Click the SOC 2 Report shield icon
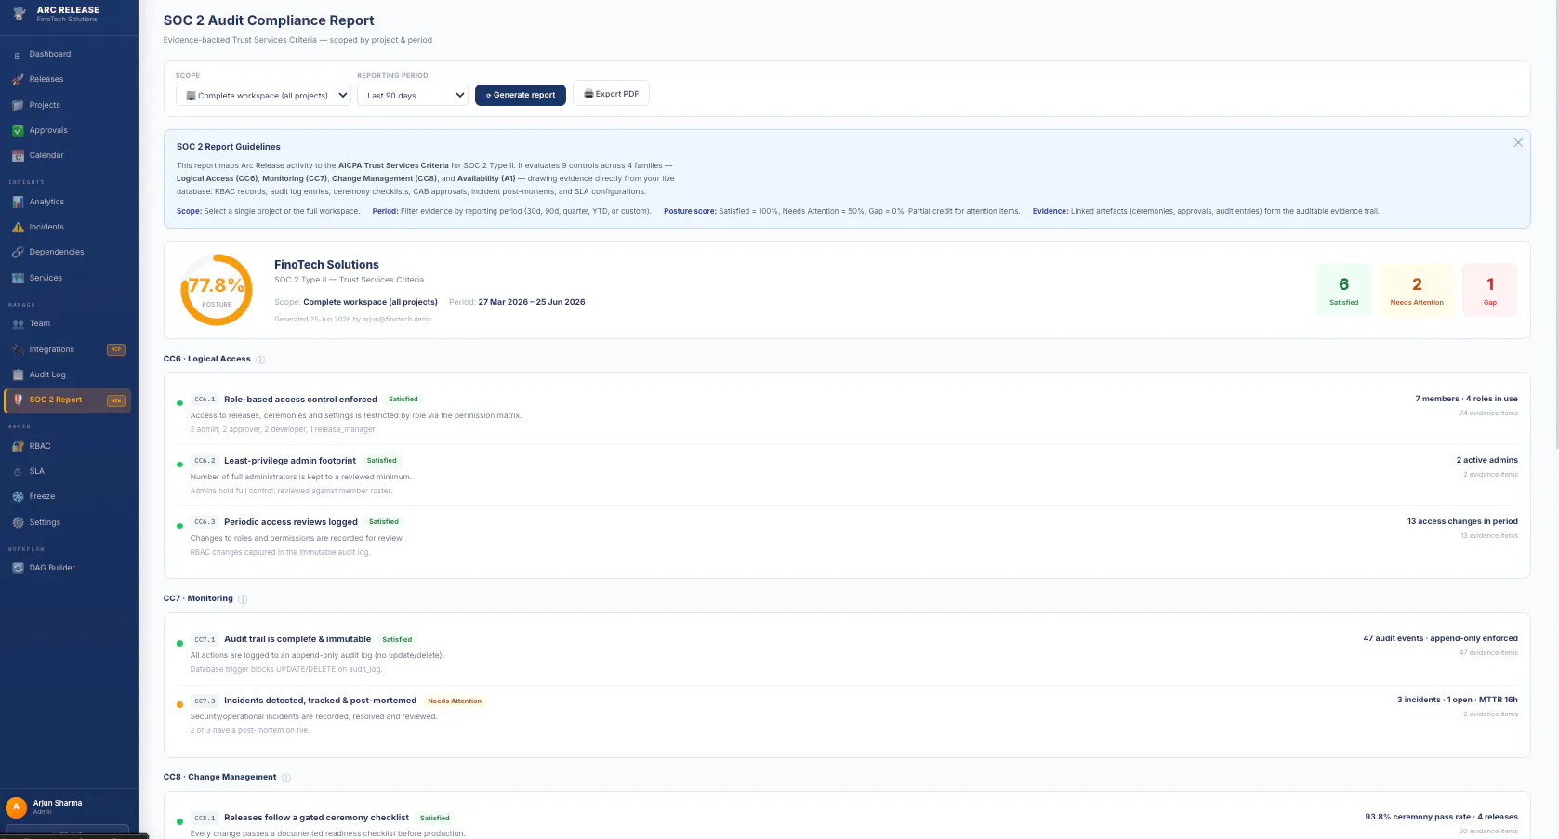This screenshot has width=1559, height=839. [18, 400]
